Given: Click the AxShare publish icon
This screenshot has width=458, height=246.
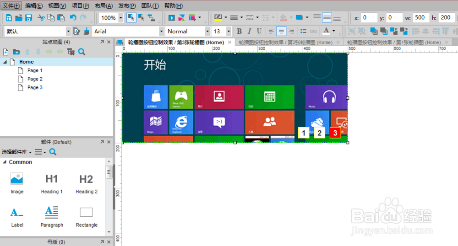Looking at the screenshot, I should (181, 18).
